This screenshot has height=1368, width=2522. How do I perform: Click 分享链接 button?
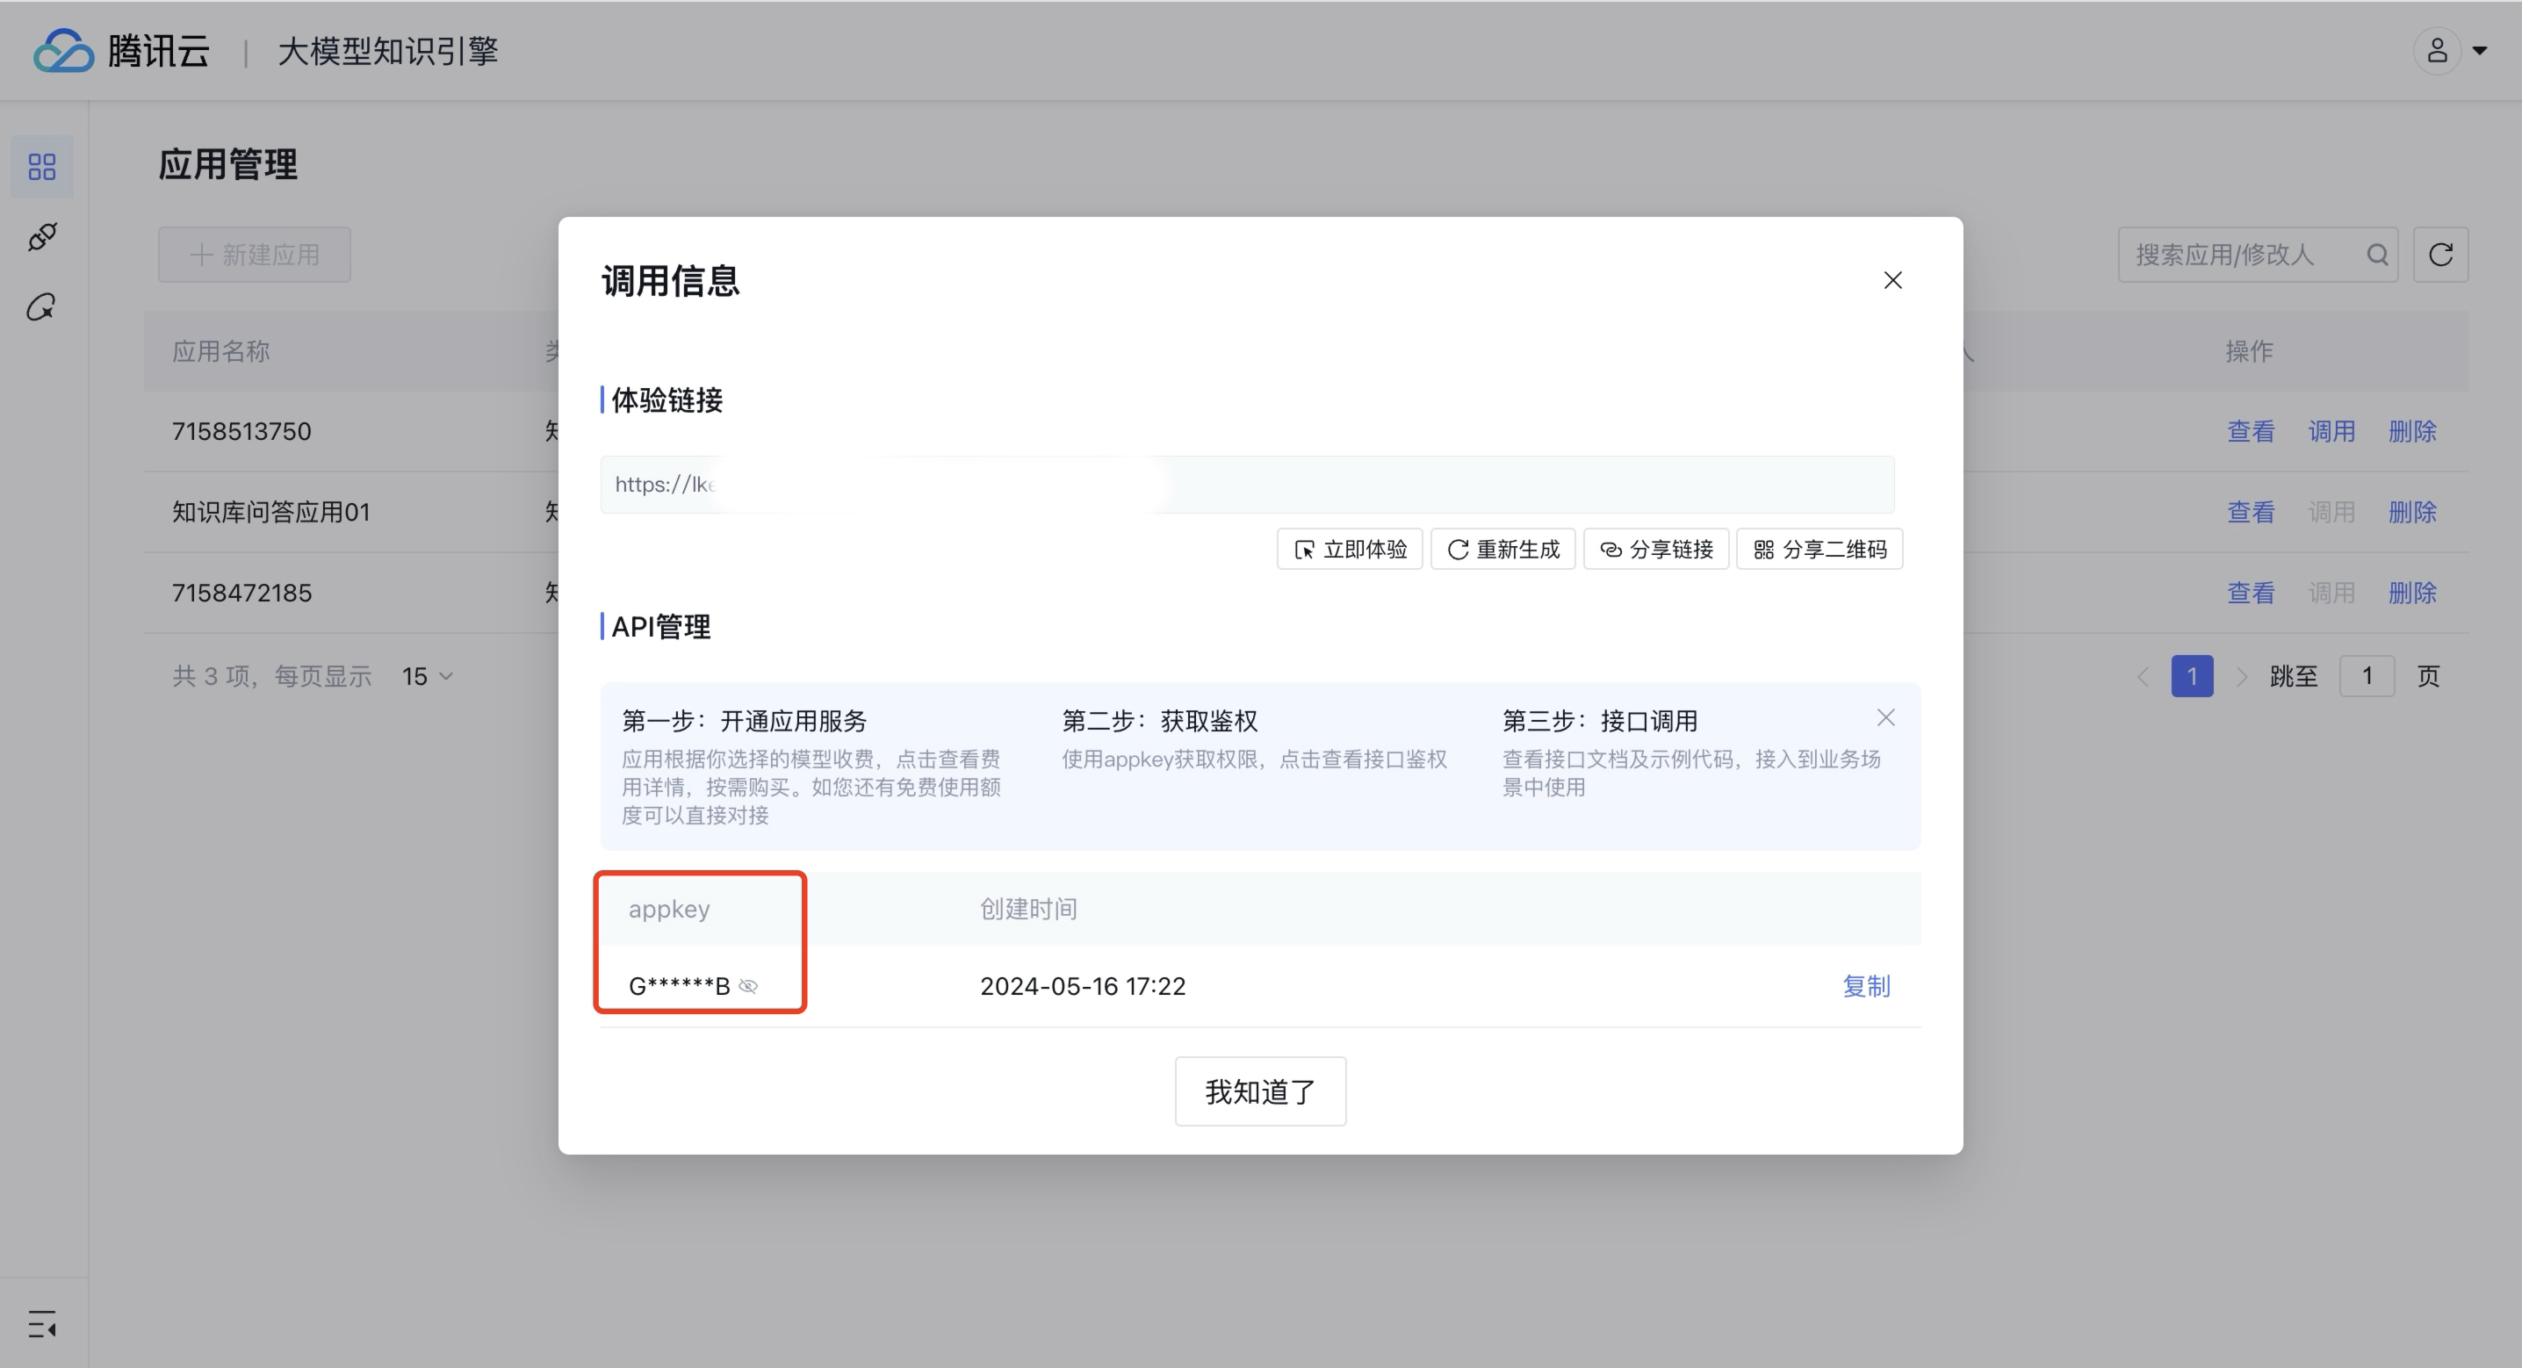(x=1655, y=550)
